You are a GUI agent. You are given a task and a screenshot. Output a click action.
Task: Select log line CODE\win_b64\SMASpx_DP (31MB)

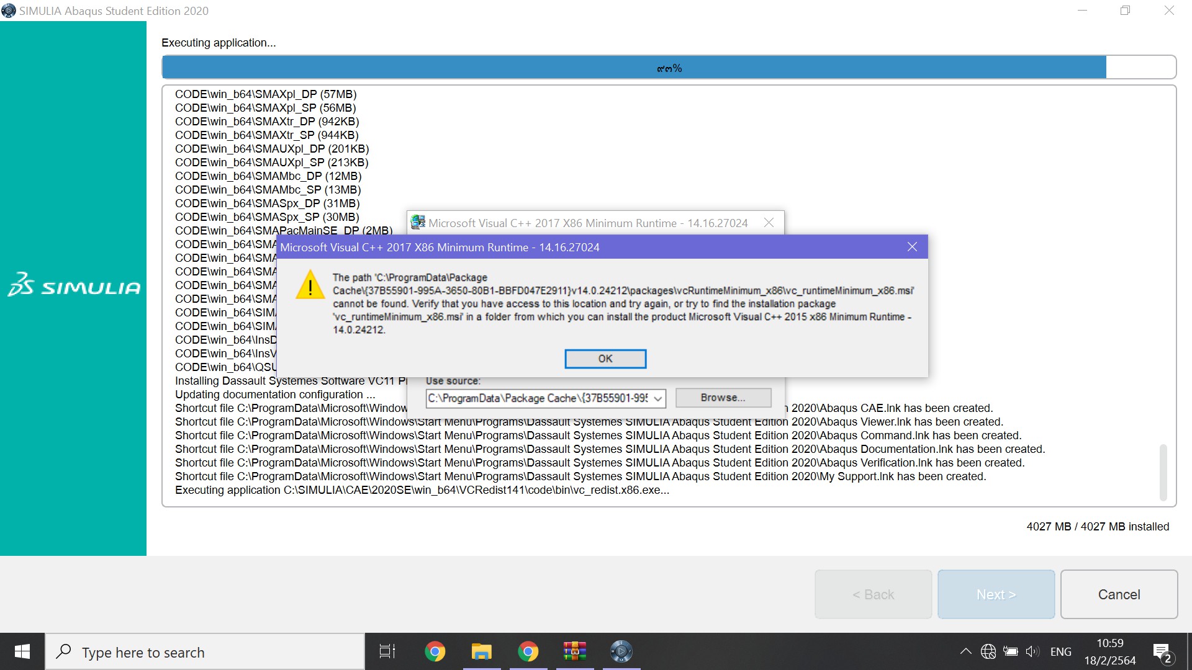pos(267,203)
